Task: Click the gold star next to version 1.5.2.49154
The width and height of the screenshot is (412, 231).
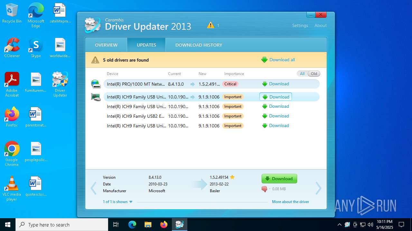Action: click(232, 177)
